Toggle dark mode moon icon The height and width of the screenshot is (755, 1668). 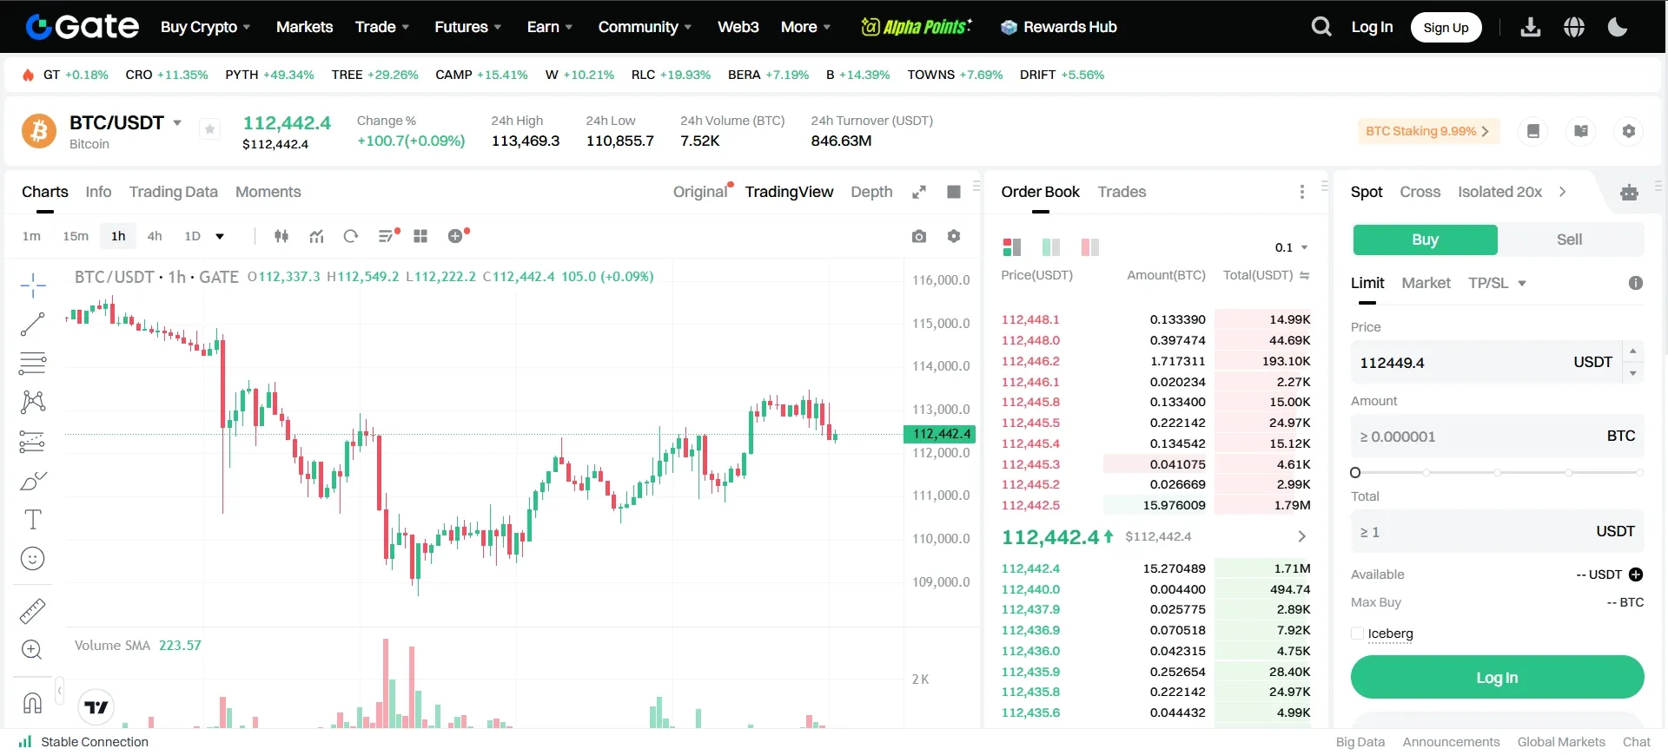(1618, 27)
